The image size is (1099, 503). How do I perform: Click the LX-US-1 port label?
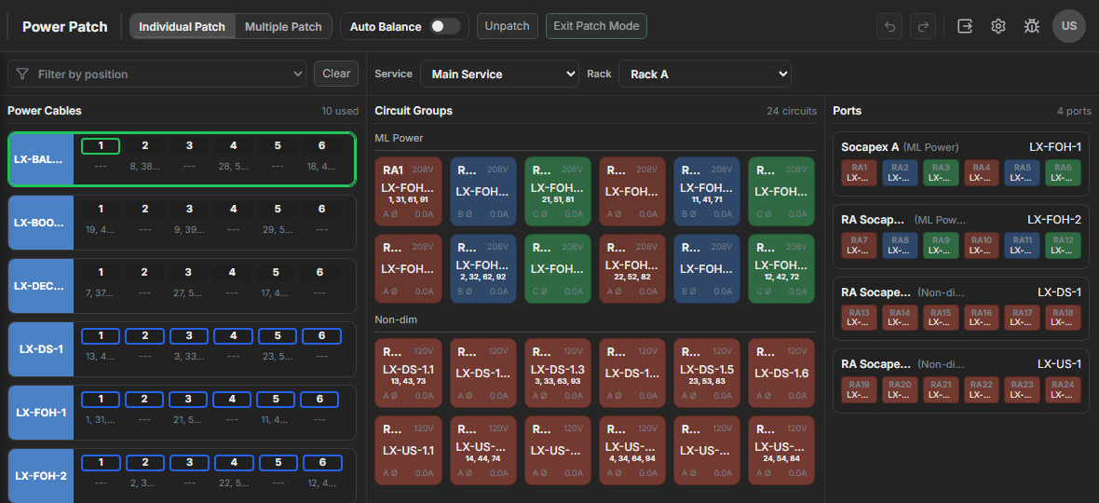pos(1059,364)
